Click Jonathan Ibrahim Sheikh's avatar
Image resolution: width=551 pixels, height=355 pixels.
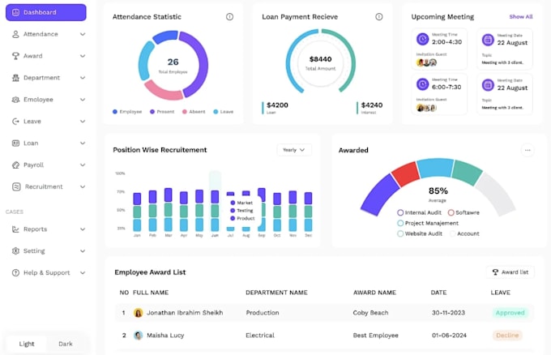click(138, 313)
